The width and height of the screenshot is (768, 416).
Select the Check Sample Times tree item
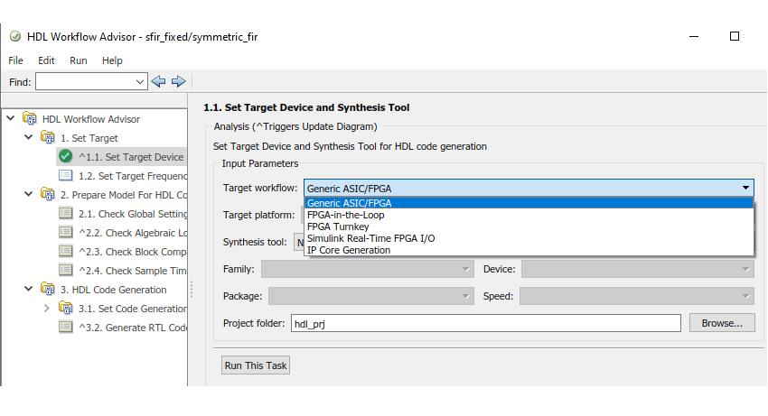click(x=133, y=271)
